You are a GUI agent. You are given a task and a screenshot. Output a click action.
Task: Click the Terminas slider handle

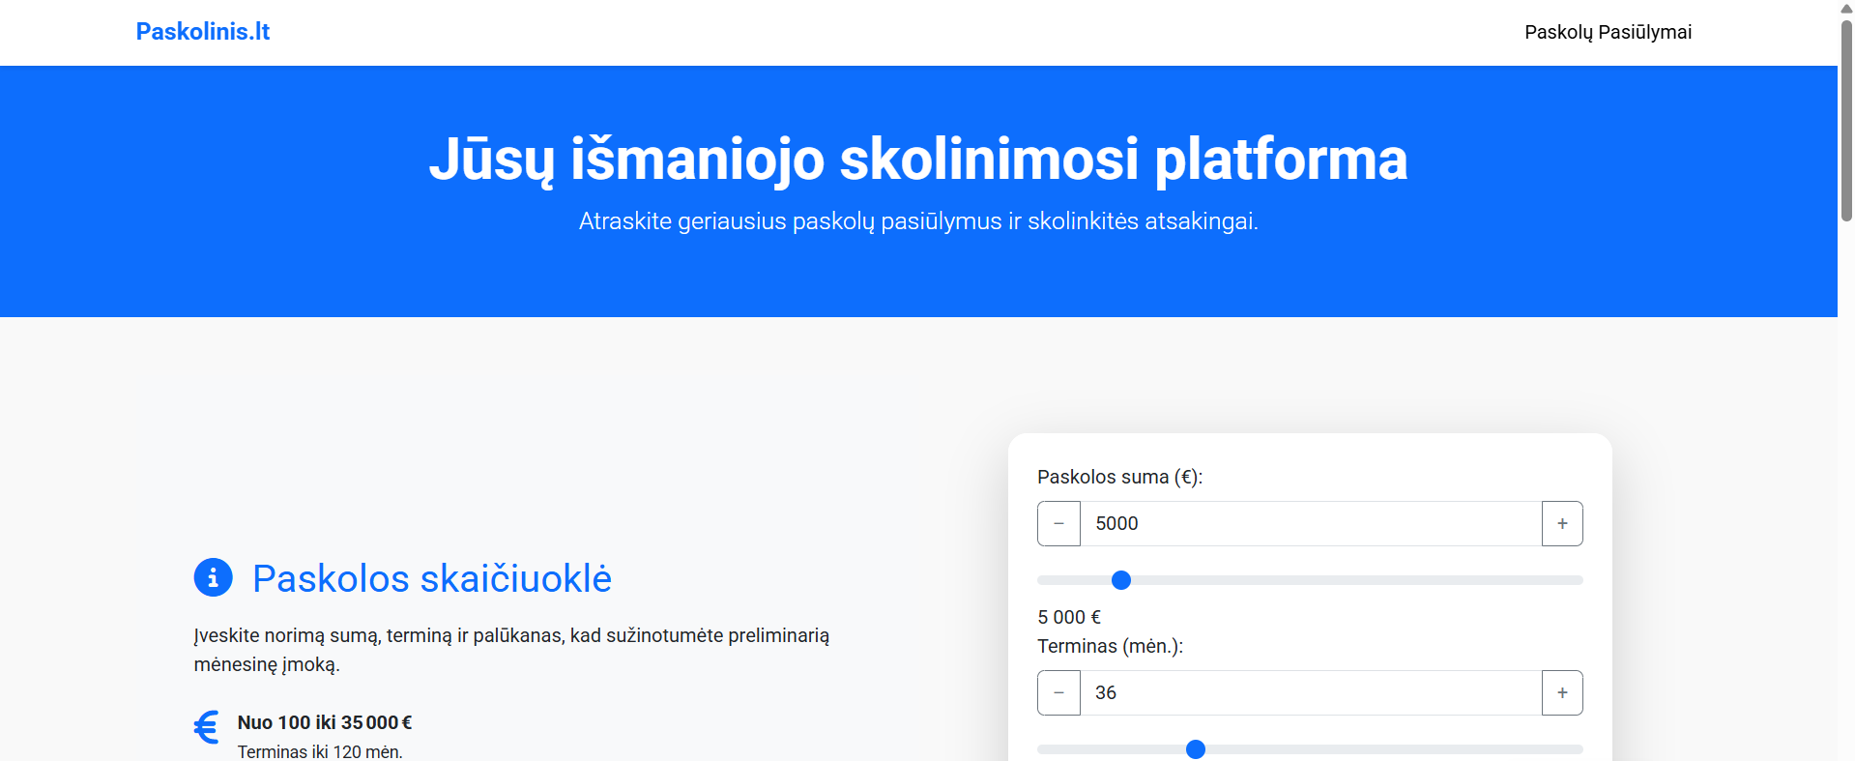pos(1197,748)
